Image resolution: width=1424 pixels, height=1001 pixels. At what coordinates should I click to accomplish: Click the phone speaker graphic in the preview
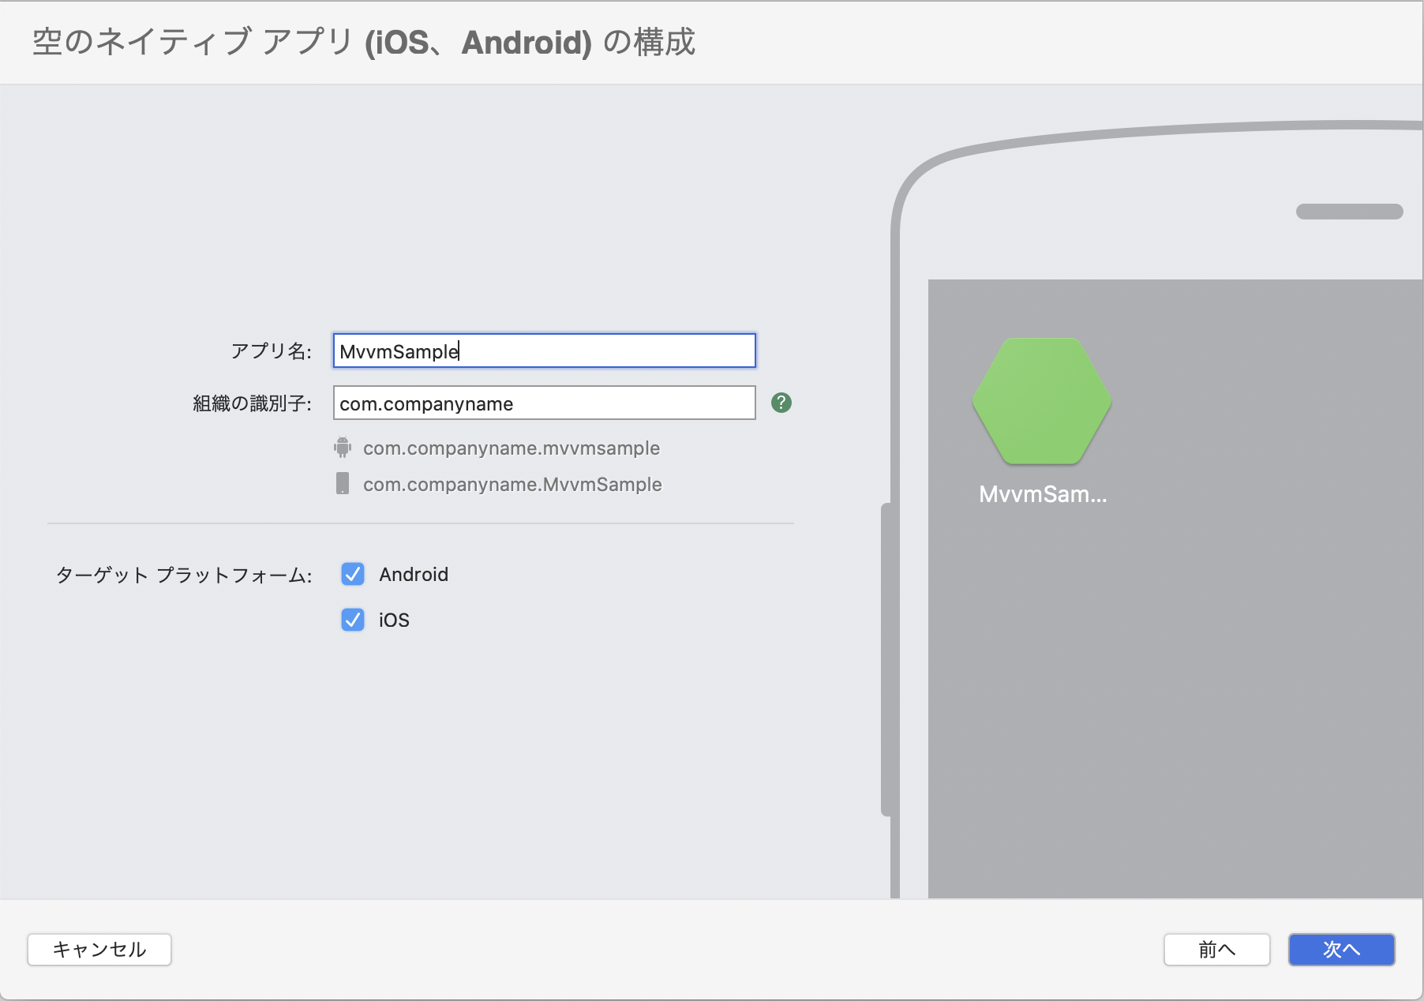point(1349,211)
